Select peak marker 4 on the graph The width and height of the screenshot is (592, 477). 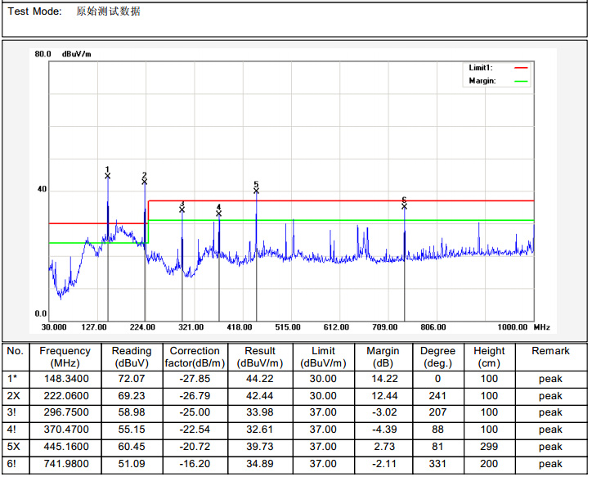pyautogui.click(x=219, y=213)
